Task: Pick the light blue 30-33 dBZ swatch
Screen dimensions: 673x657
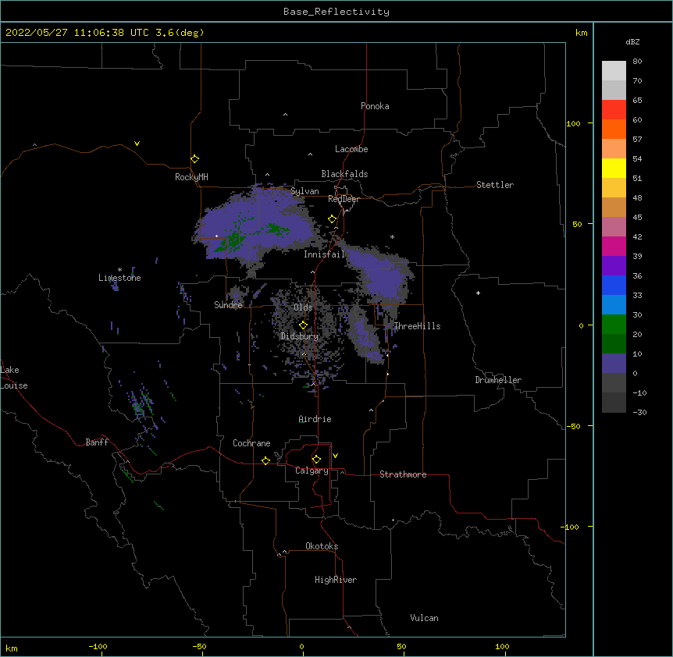Action: 614,305
